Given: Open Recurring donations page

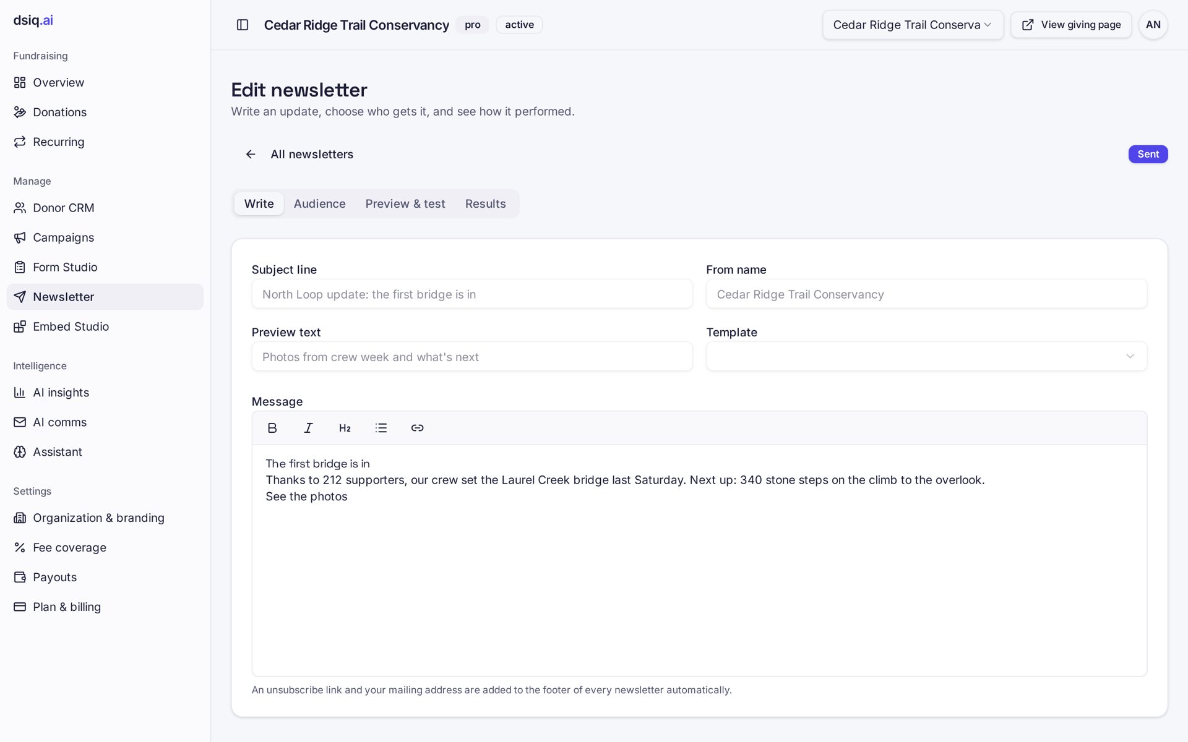Looking at the screenshot, I should coord(105,142).
